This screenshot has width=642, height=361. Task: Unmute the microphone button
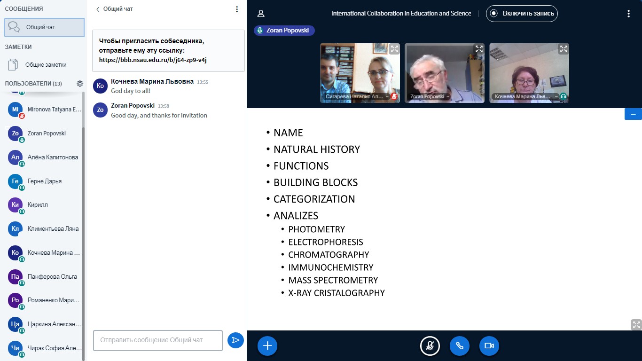[430, 346]
